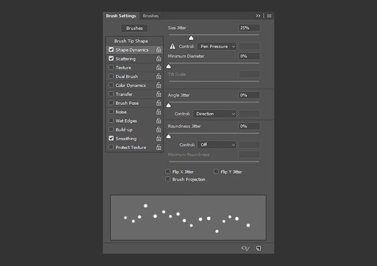Click the lock icon next to Shape Dynamics
This screenshot has height=266, width=377.
click(x=159, y=50)
